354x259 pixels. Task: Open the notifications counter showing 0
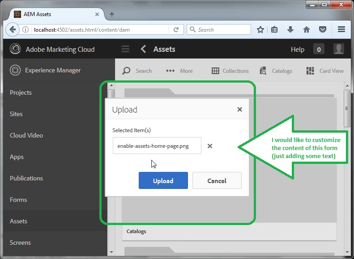click(319, 49)
